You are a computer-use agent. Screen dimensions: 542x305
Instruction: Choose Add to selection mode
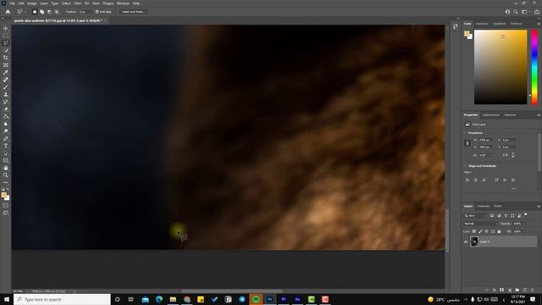pyautogui.click(x=41, y=12)
